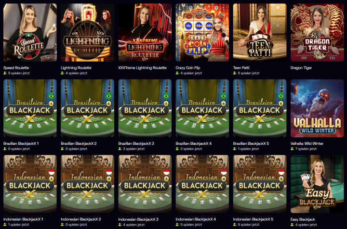Screen dimensions: 347x229
Task: Click the Brazilian BlackjackX 5 title link
Action: 251,143
